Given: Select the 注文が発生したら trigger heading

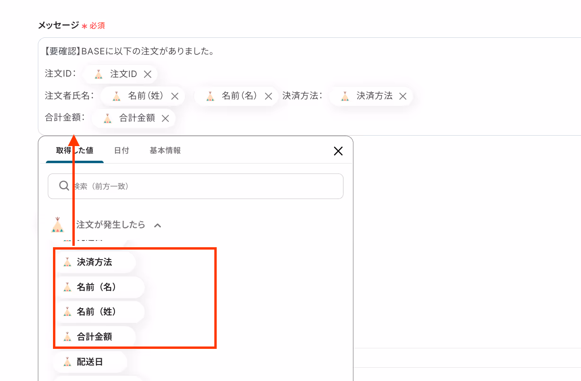Looking at the screenshot, I should pyautogui.click(x=111, y=225).
